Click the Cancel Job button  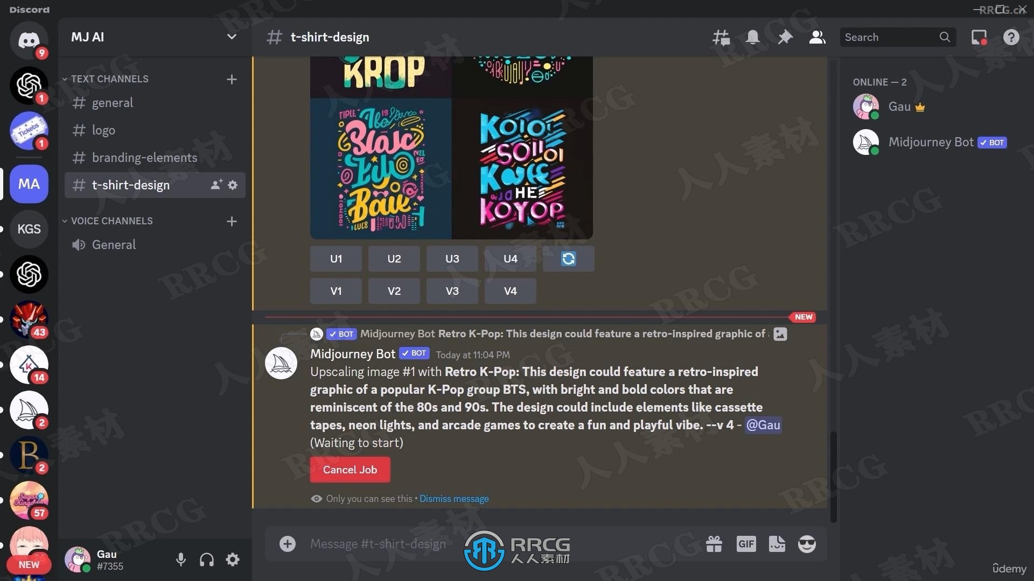click(350, 470)
